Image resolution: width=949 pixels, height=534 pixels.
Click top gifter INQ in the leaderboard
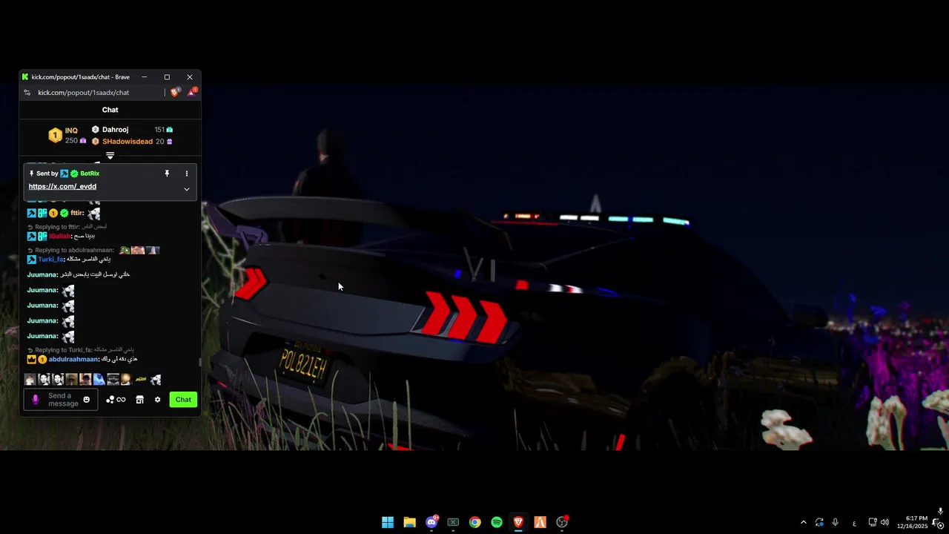tap(71, 131)
